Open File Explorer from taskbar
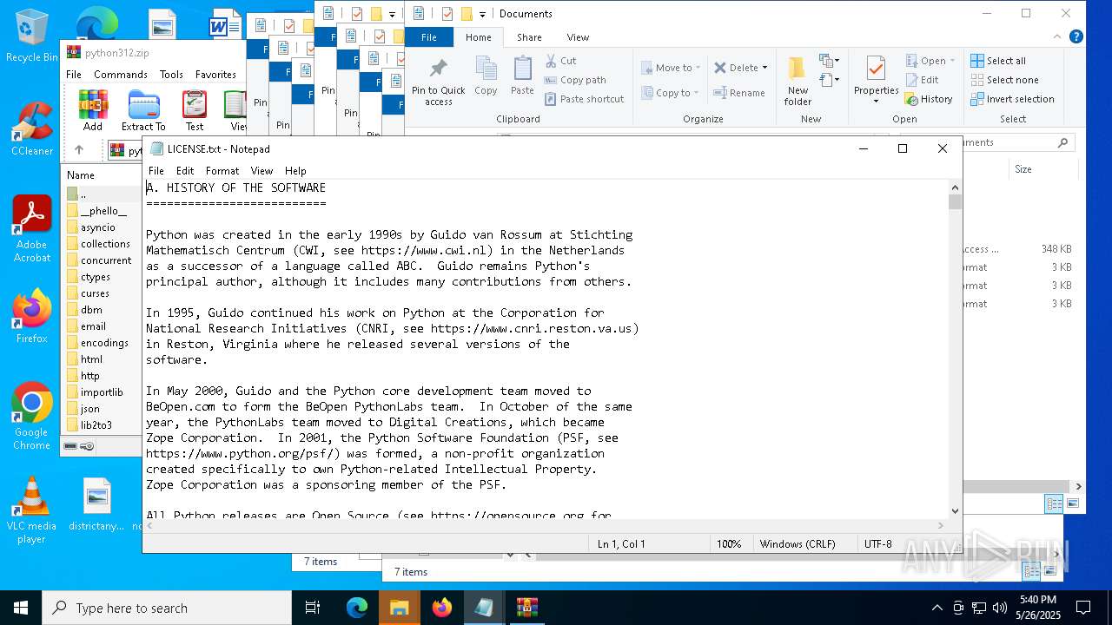Viewport: 1112px width, 625px height. [x=399, y=608]
